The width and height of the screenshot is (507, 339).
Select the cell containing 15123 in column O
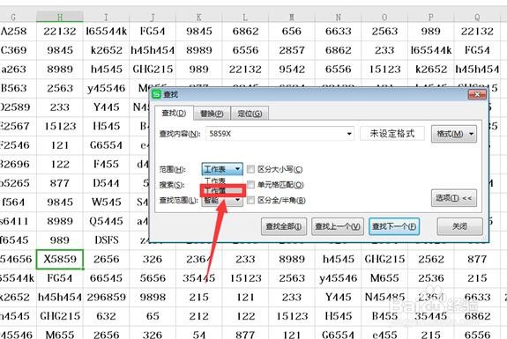[x=384, y=69]
